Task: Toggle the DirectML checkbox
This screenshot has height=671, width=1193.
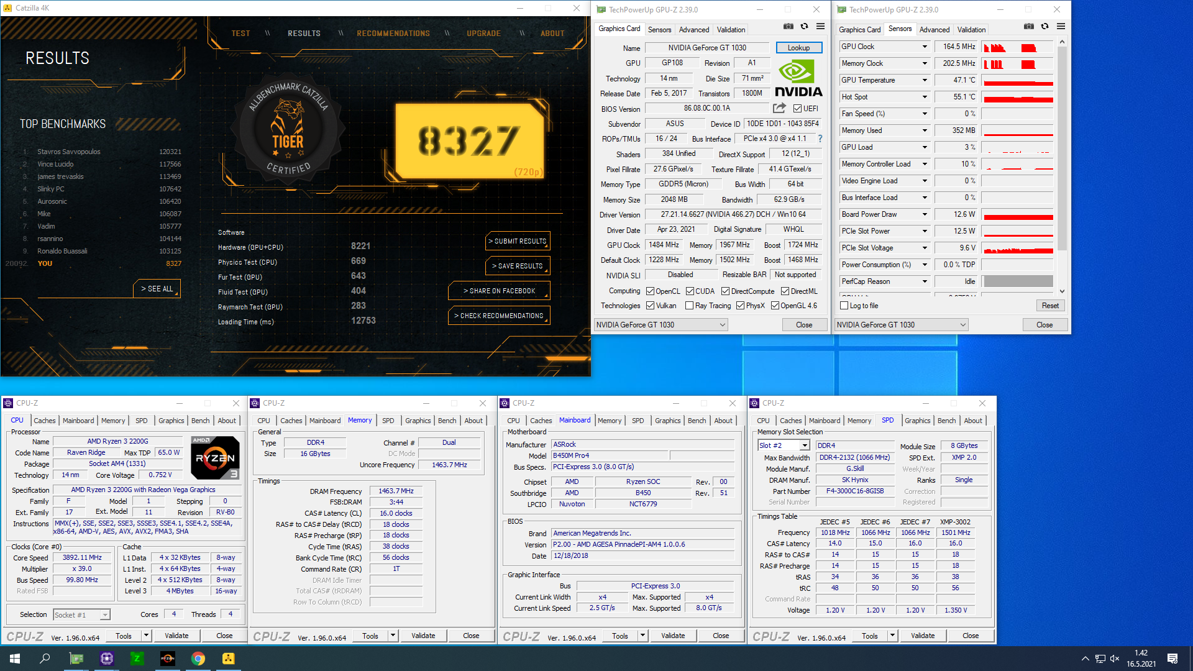Action: coord(785,291)
